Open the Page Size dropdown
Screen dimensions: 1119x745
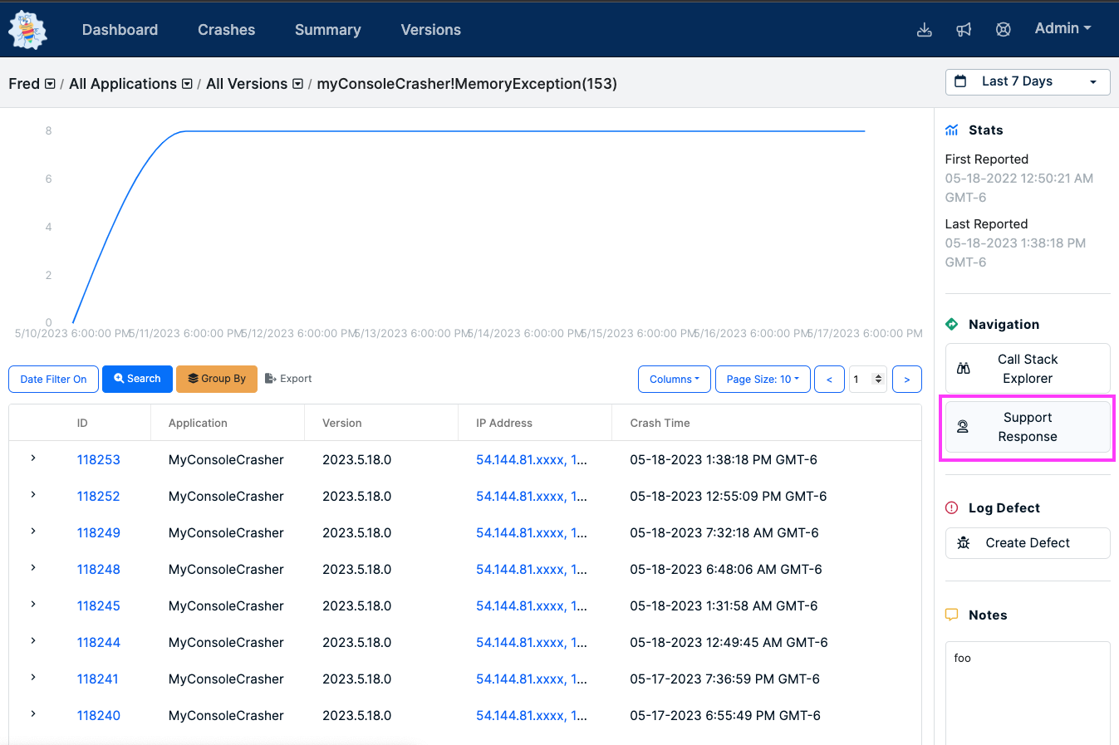point(762,380)
